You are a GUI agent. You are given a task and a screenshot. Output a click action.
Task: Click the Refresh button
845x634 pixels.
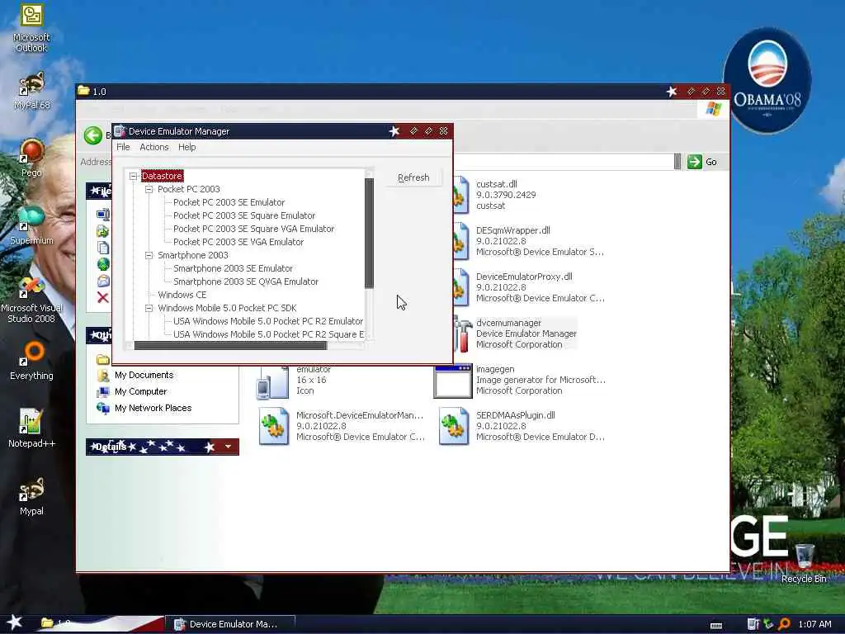coord(413,178)
